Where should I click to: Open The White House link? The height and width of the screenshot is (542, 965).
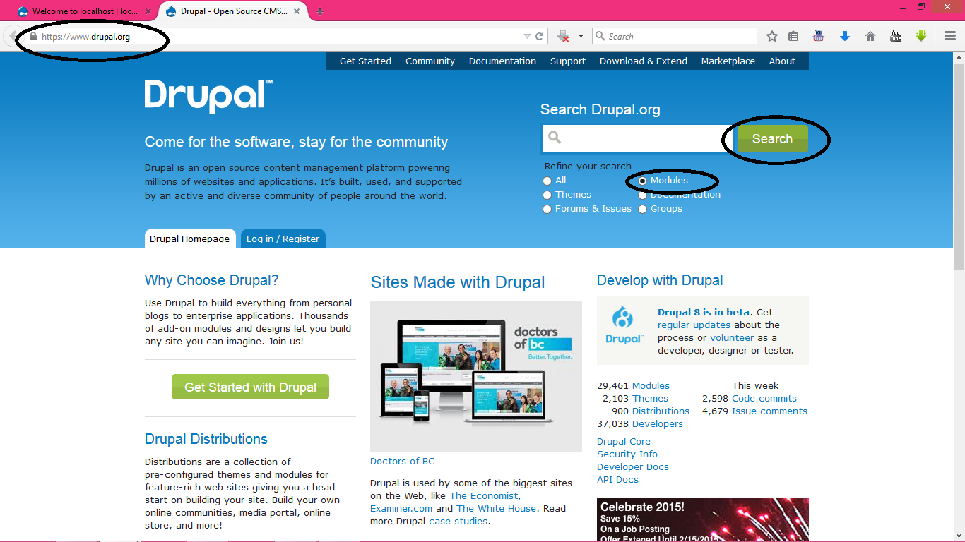[496, 508]
